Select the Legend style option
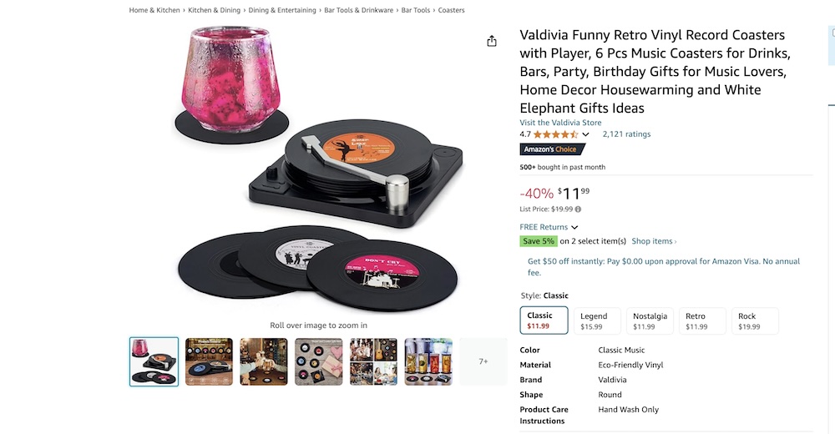This screenshot has width=835, height=434. (x=596, y=321)
